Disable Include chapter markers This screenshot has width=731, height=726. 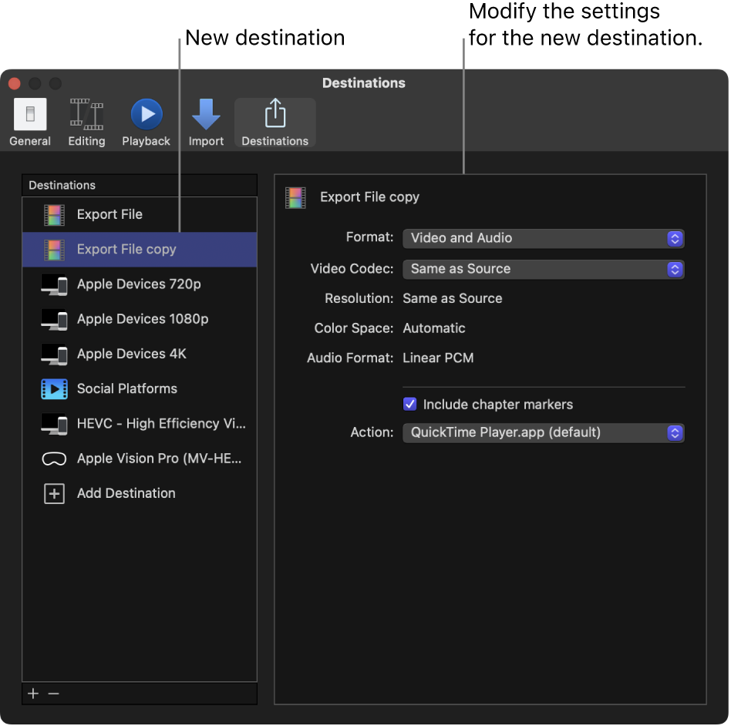[x=409, y=404]
